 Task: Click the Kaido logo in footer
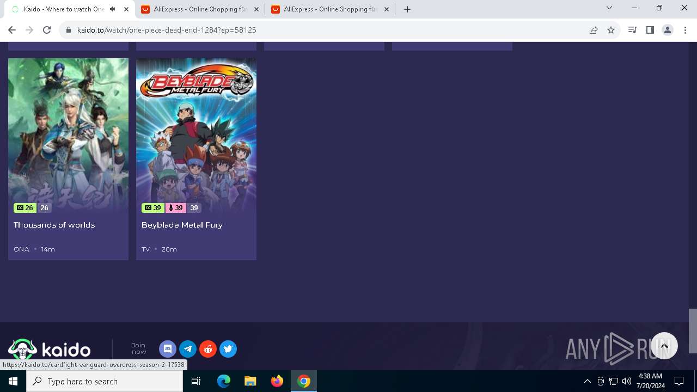50,349
